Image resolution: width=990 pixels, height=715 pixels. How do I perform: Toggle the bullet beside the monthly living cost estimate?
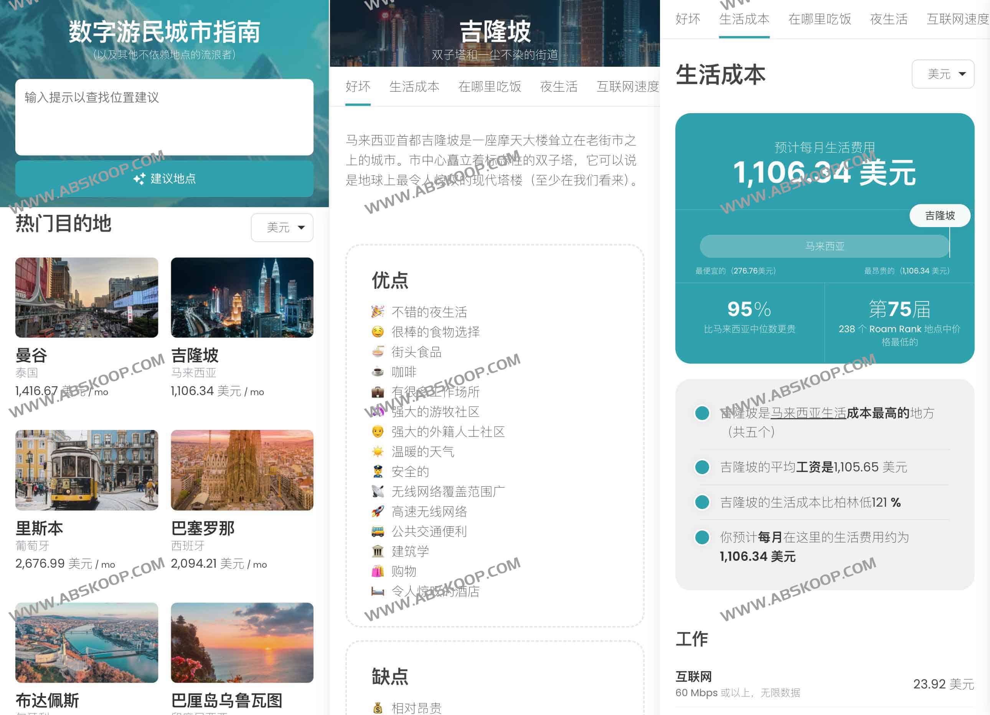pos(702,537)
